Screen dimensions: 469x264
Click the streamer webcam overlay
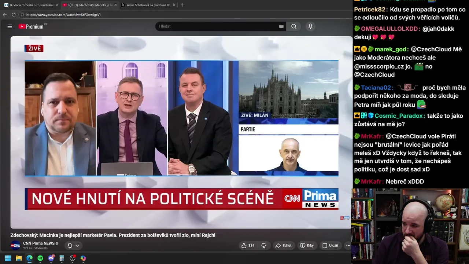(410, 226)
